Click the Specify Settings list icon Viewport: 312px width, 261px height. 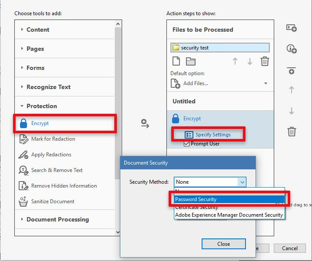point(189,135)
